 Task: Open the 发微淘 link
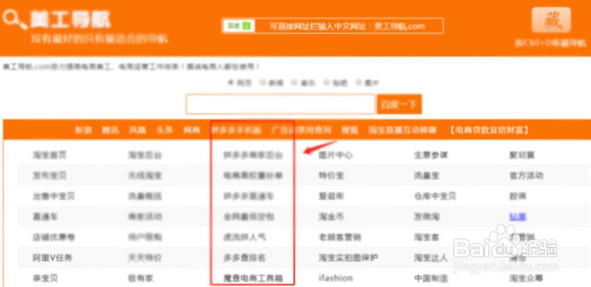point(427,217)
